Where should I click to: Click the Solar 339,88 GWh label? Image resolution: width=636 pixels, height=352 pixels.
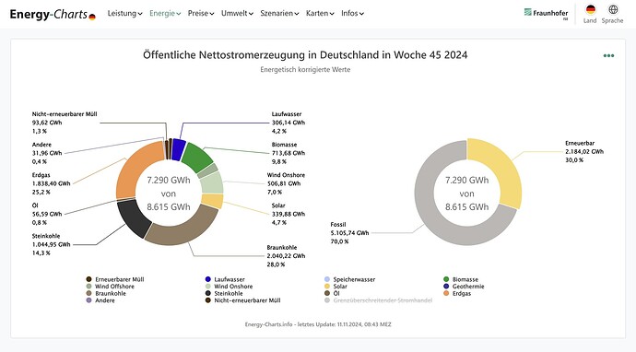(289, 214)
